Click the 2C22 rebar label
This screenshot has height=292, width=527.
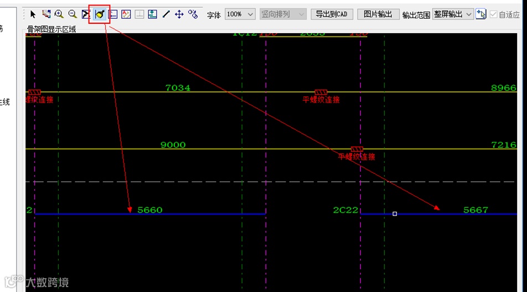click(x=345, y=210)
